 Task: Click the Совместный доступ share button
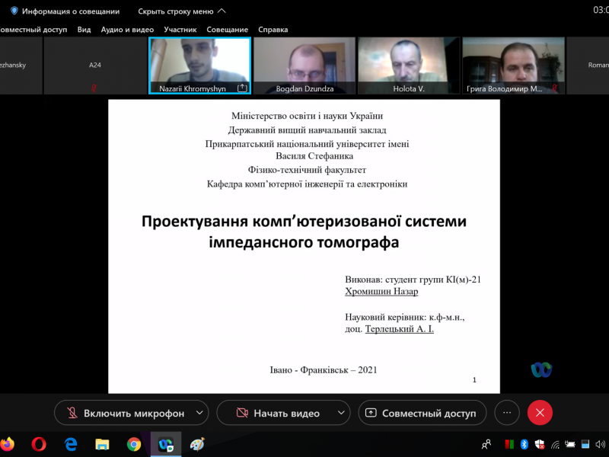click(x=422, y=413)
